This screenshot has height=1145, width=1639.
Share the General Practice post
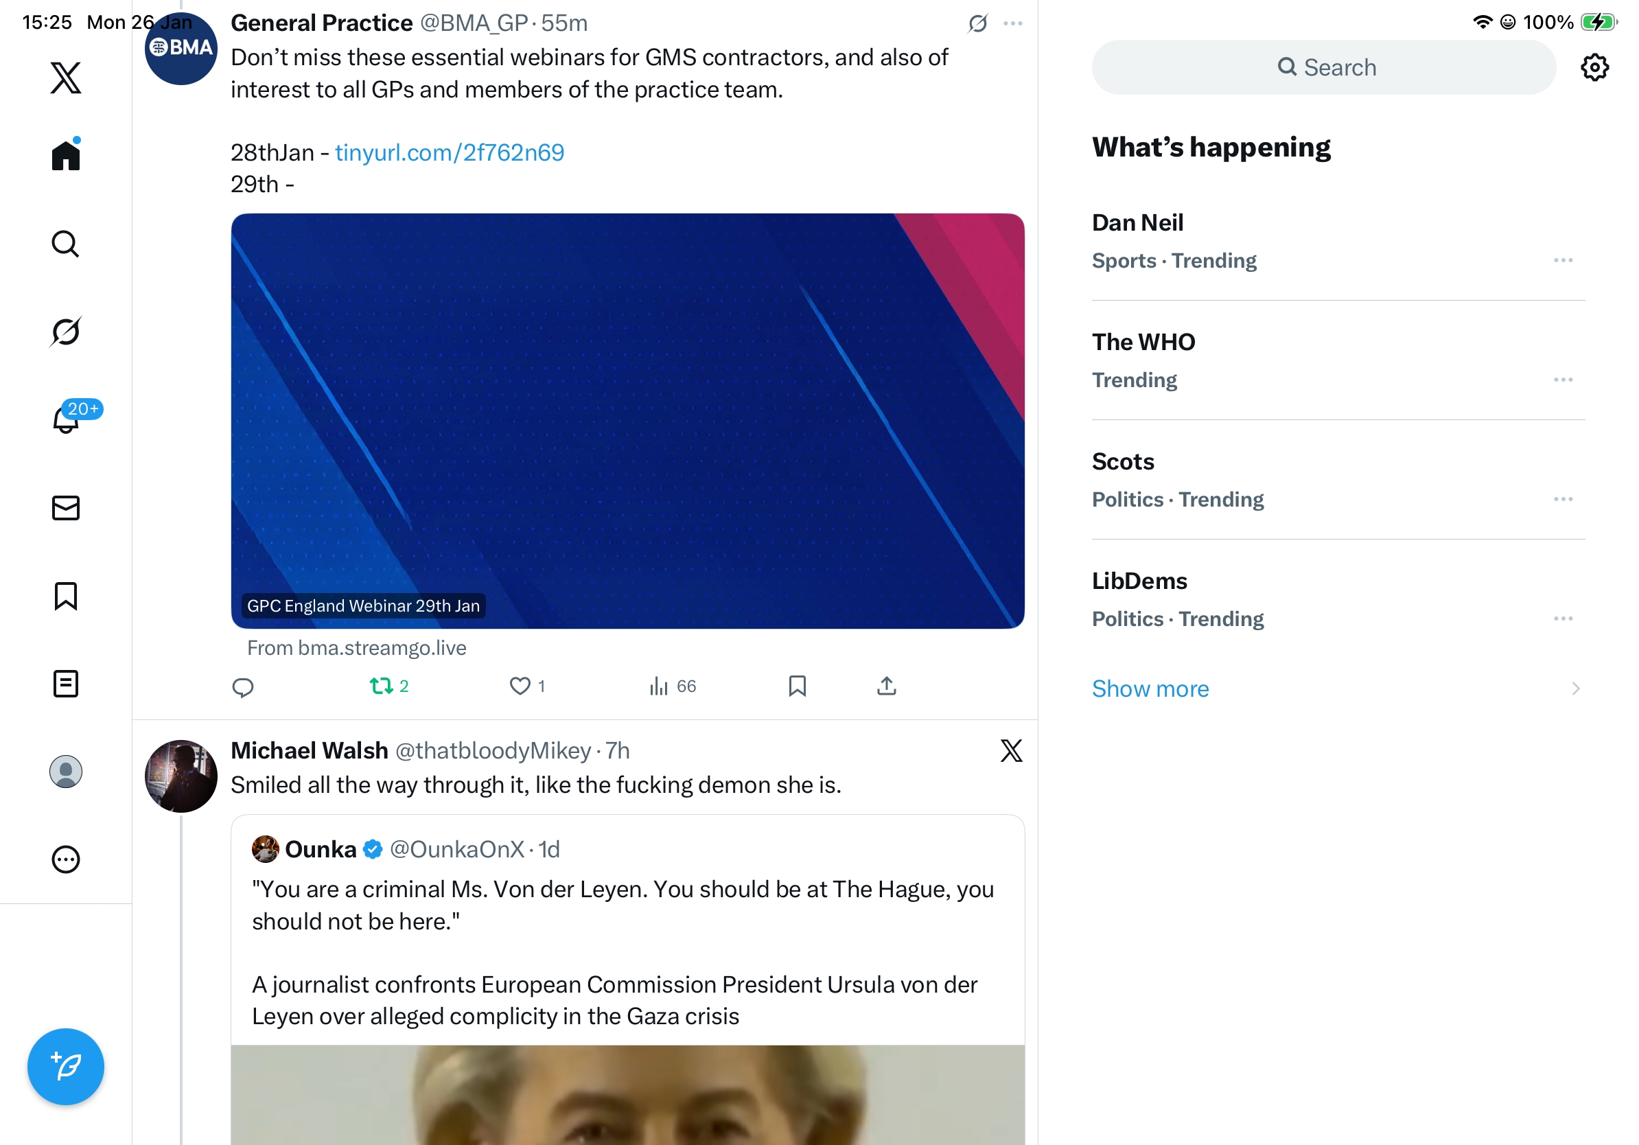[x=887, y=686]
